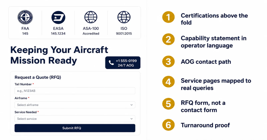The width and height of the screenshot is (267, 140).
Task: Click 'Certifications above the fold' text
Action: [x=214, y=19]
